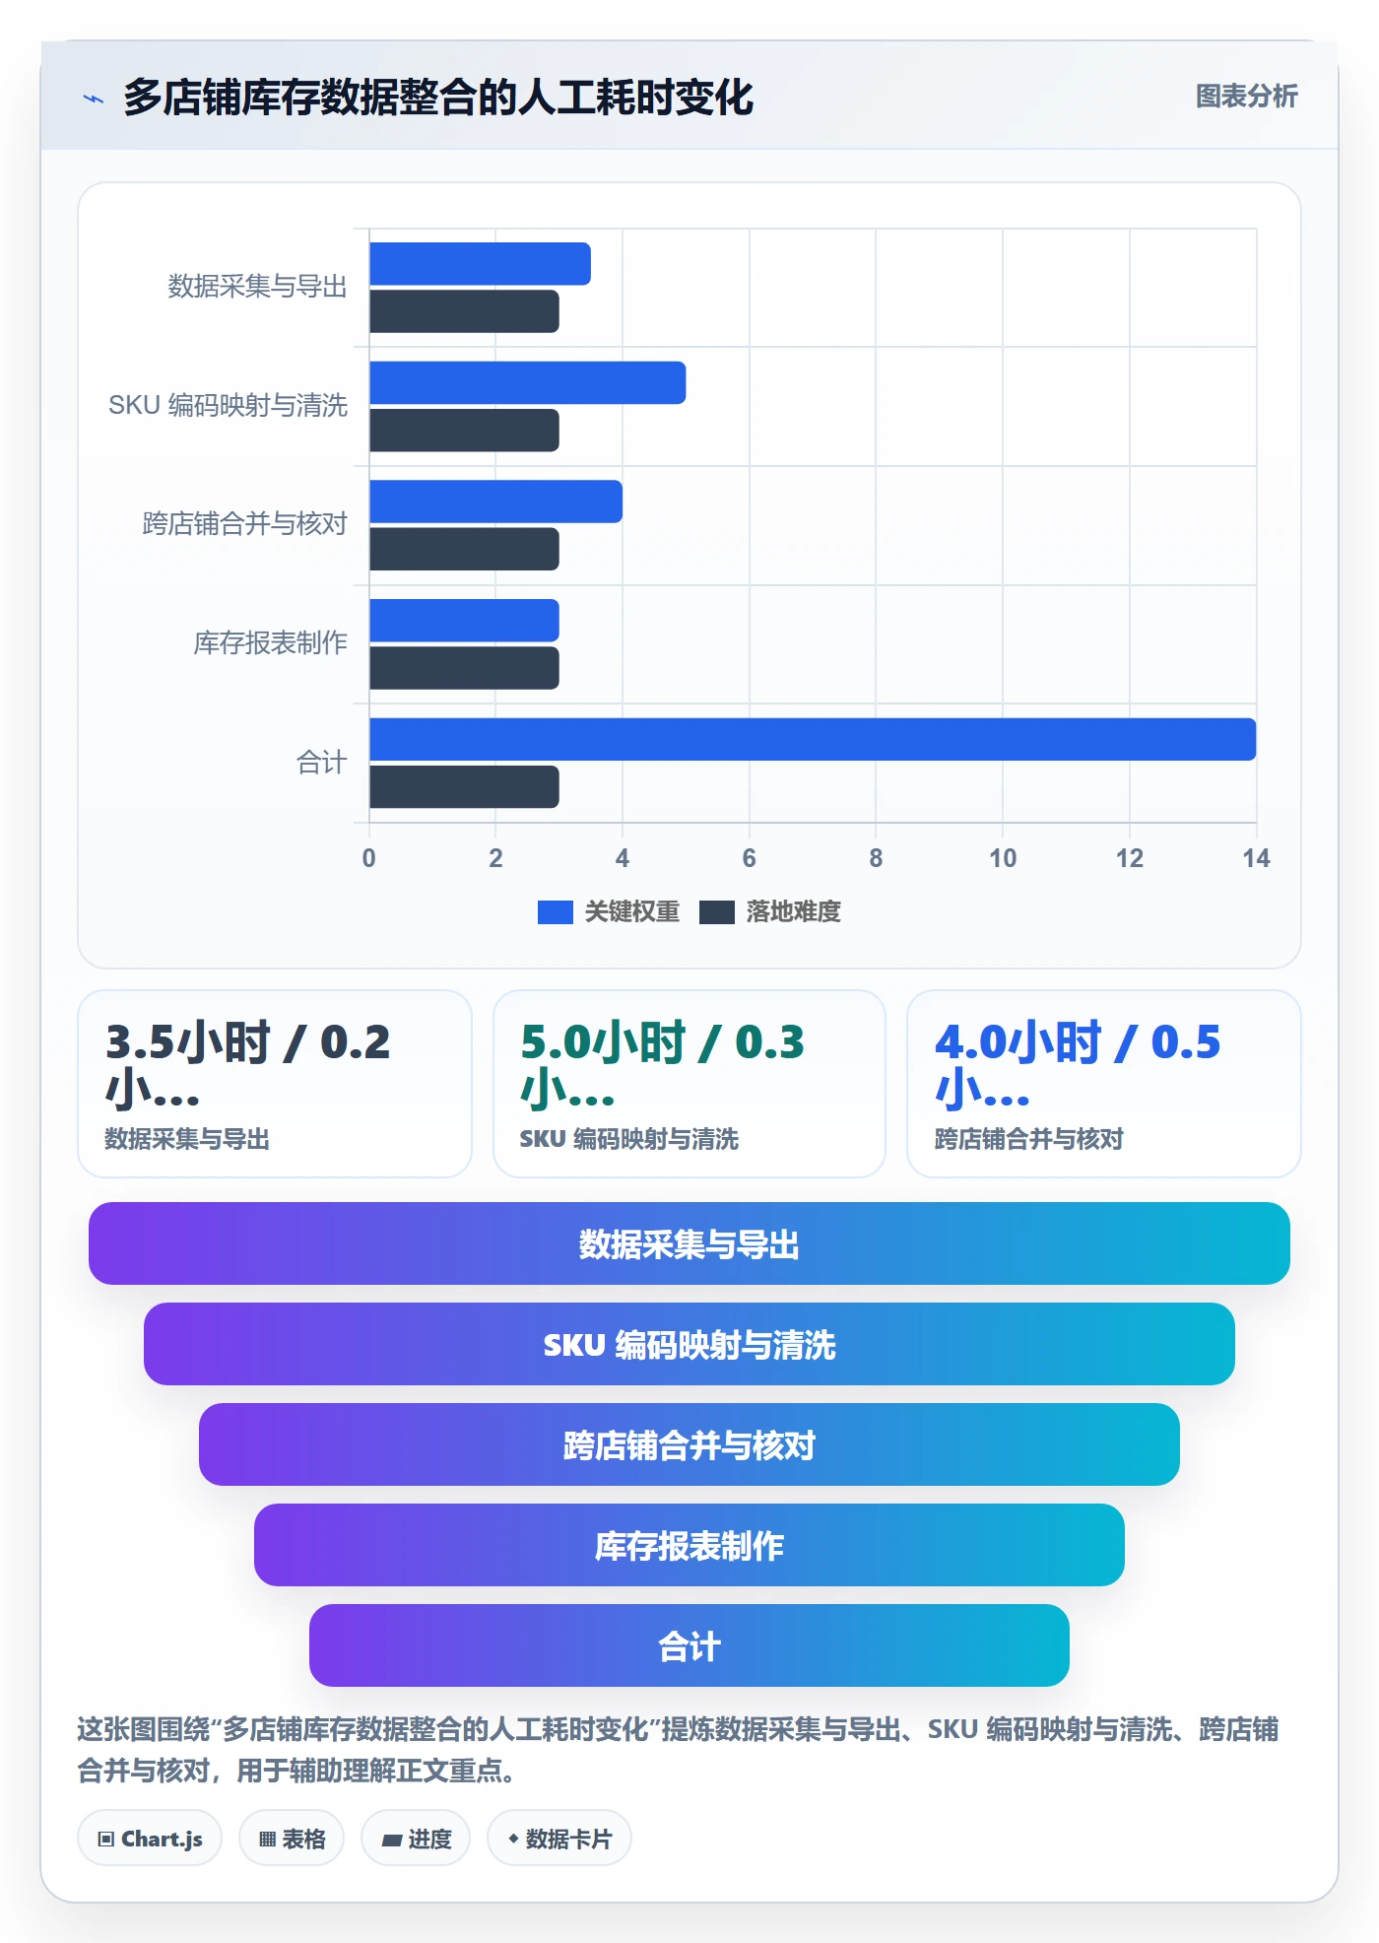Image resolution: width=1379 pixels, height=1943 pixels.
Task: Click the blue SKU 编码映射与清洗 bar
Action: tap(528, 383)
